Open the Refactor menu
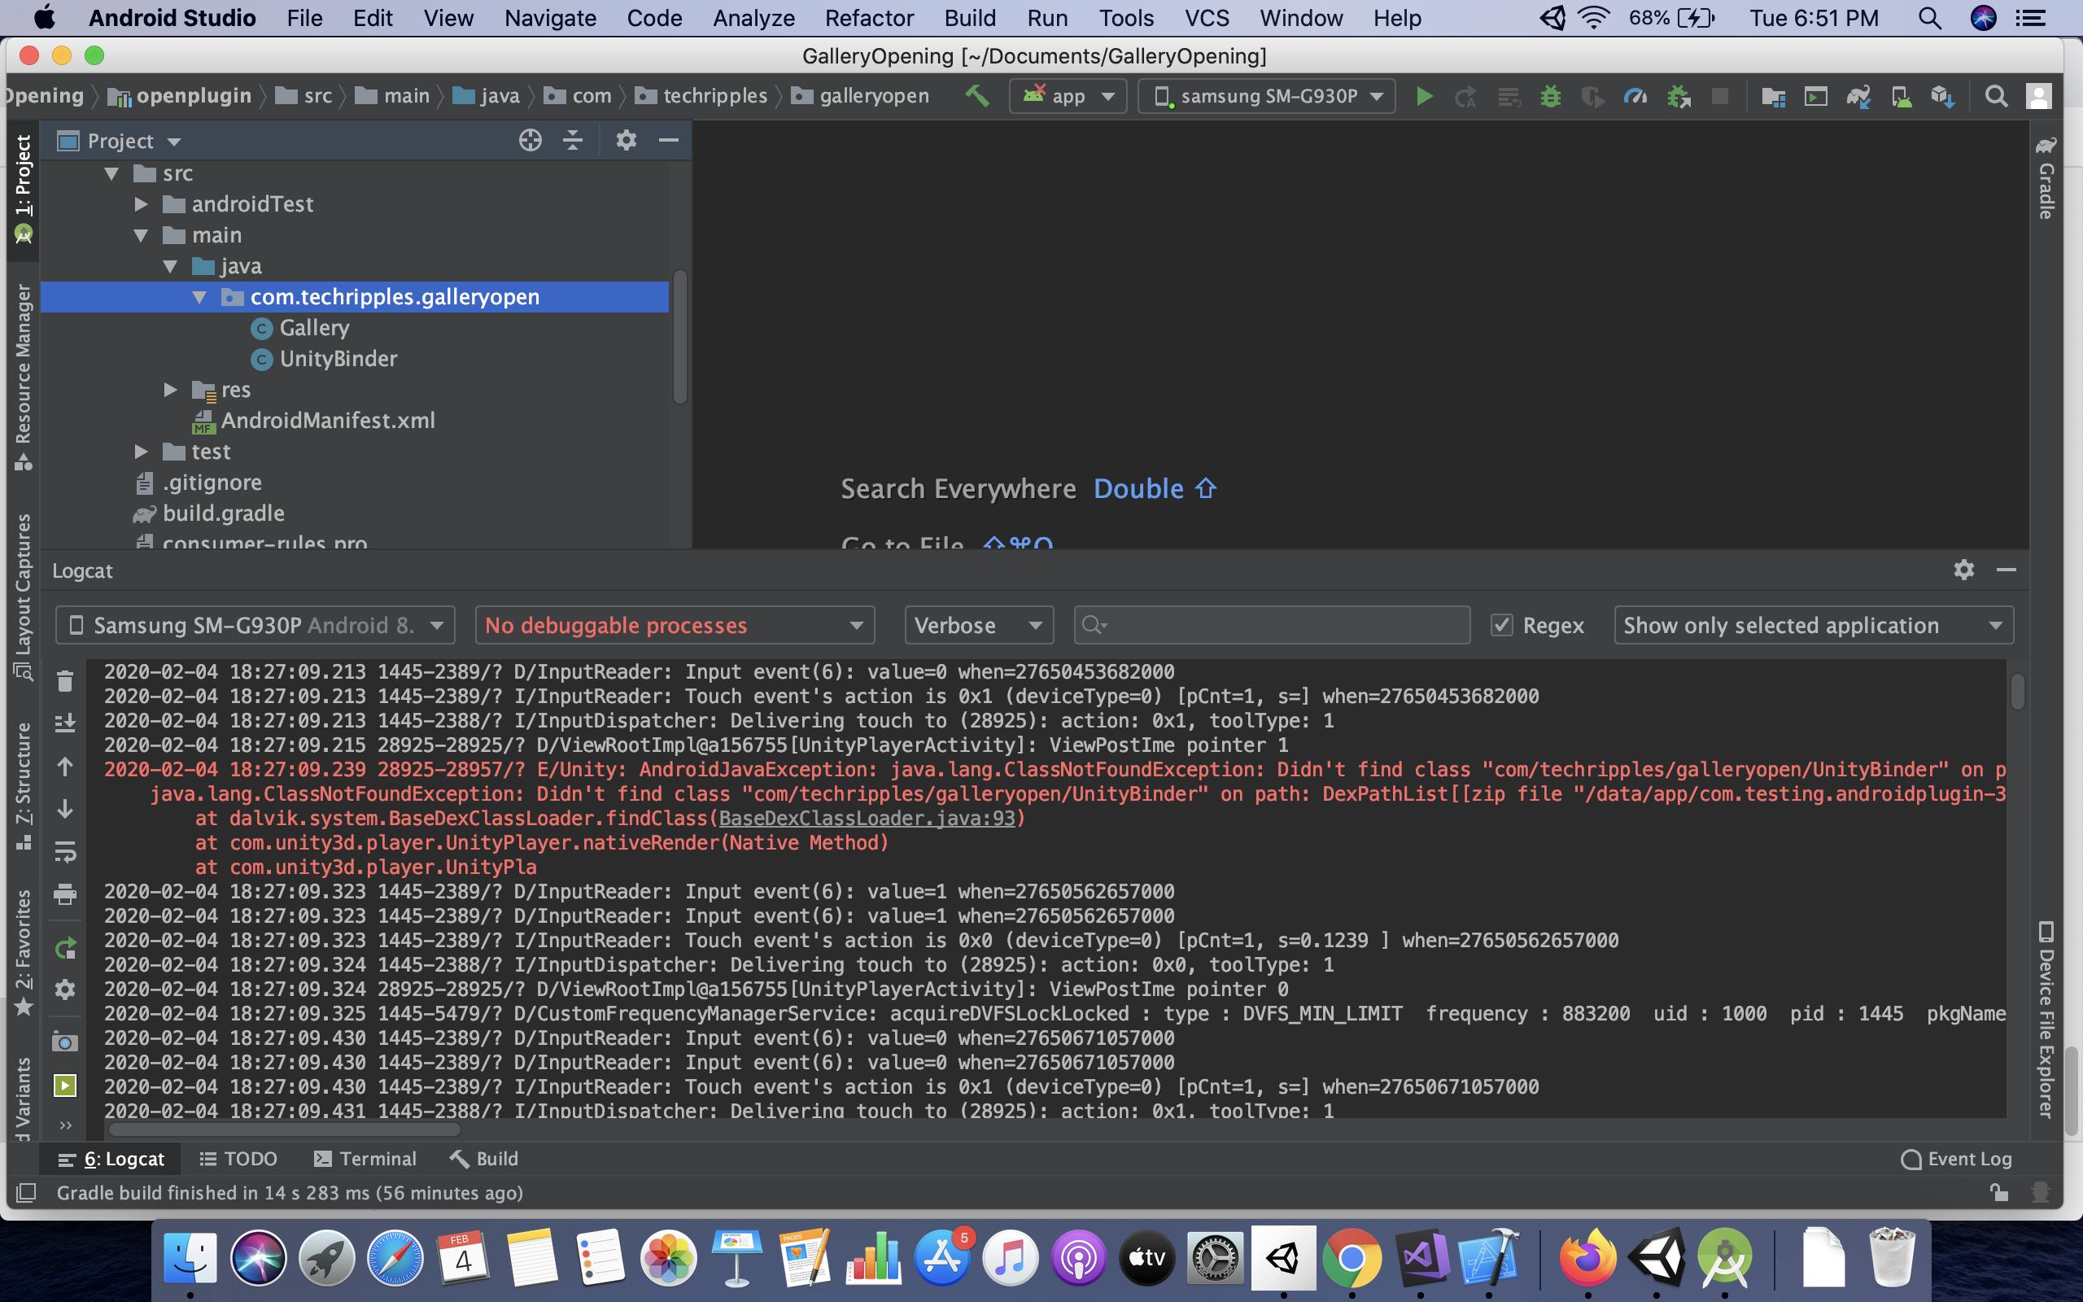Viewport: 2083px width, 1302px height. coord(869,18)
